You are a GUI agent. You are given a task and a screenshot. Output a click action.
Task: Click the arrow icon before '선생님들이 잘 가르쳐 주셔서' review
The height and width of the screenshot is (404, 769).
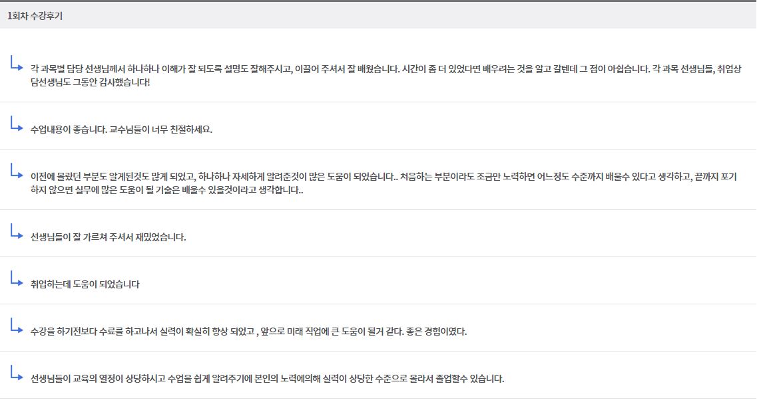[x=16, y=231]
